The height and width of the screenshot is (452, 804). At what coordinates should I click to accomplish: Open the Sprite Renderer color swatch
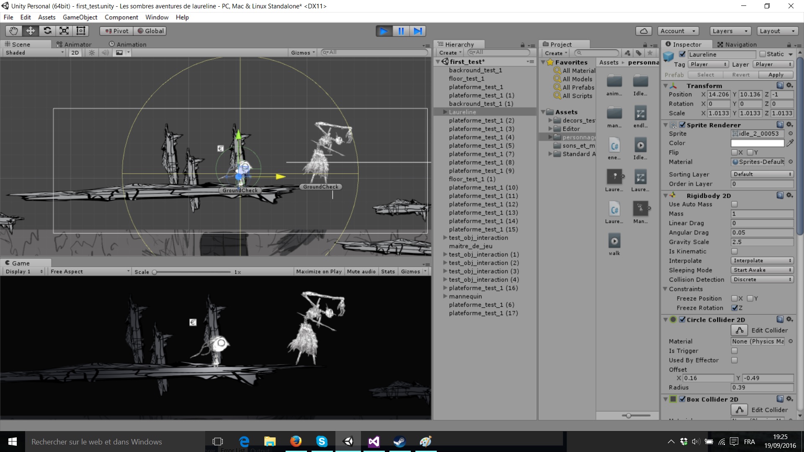[x=757, y=143]
